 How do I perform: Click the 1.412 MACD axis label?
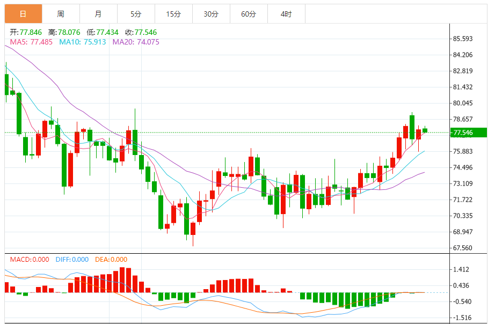pos(461,269)
